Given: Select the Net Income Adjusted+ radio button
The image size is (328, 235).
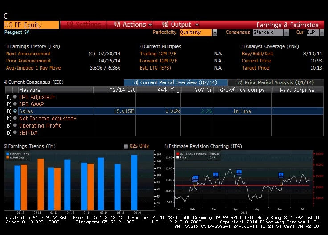Looking at the screenshot, I should [15, 118].
